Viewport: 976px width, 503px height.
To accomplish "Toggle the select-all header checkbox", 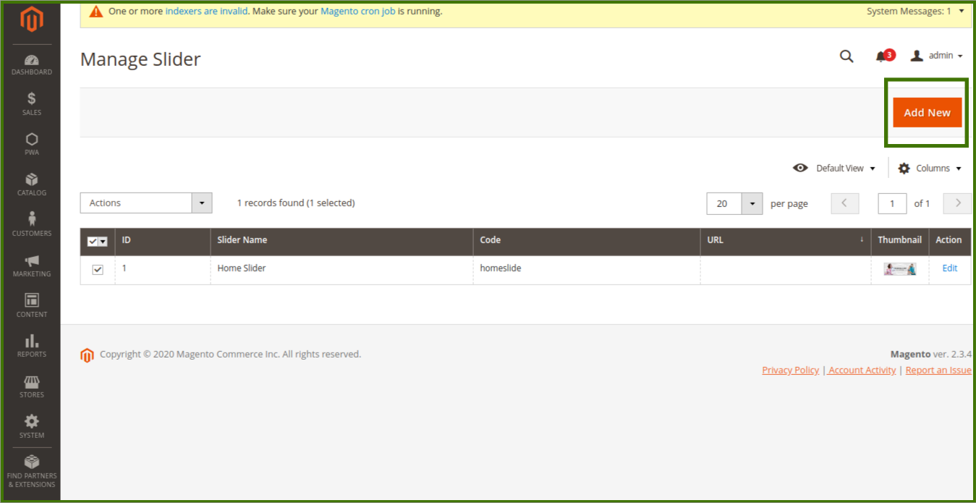I will coord(92,242).
